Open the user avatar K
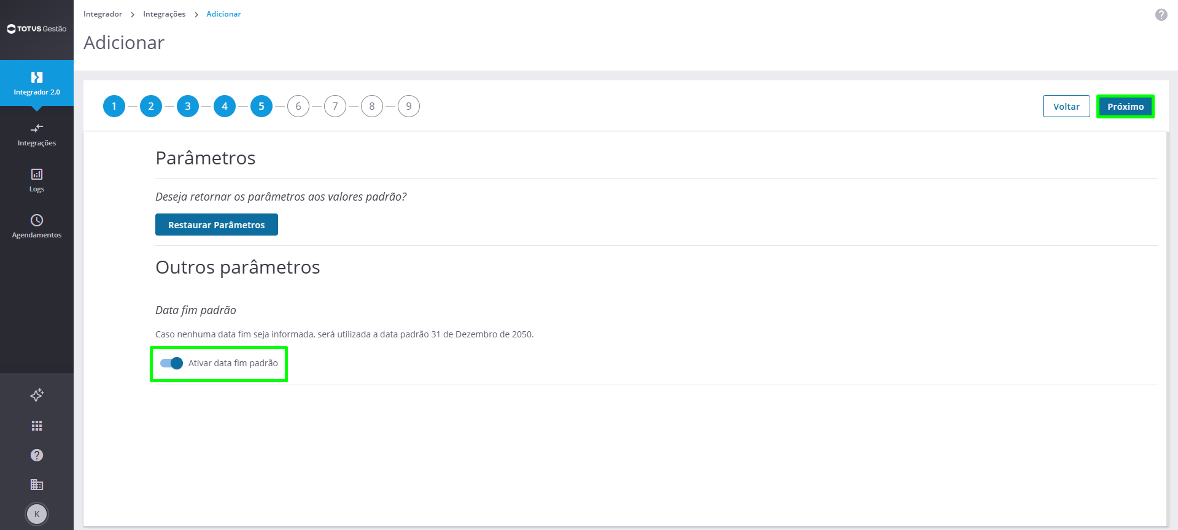This screenshot has width=1178, height=530. pos(37,514)
